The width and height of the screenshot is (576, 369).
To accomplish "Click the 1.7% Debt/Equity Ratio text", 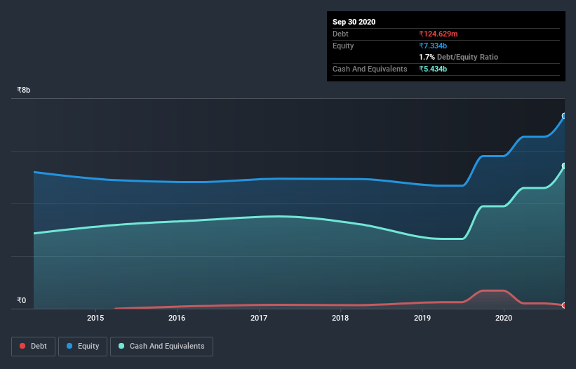I will pos(458,58).
